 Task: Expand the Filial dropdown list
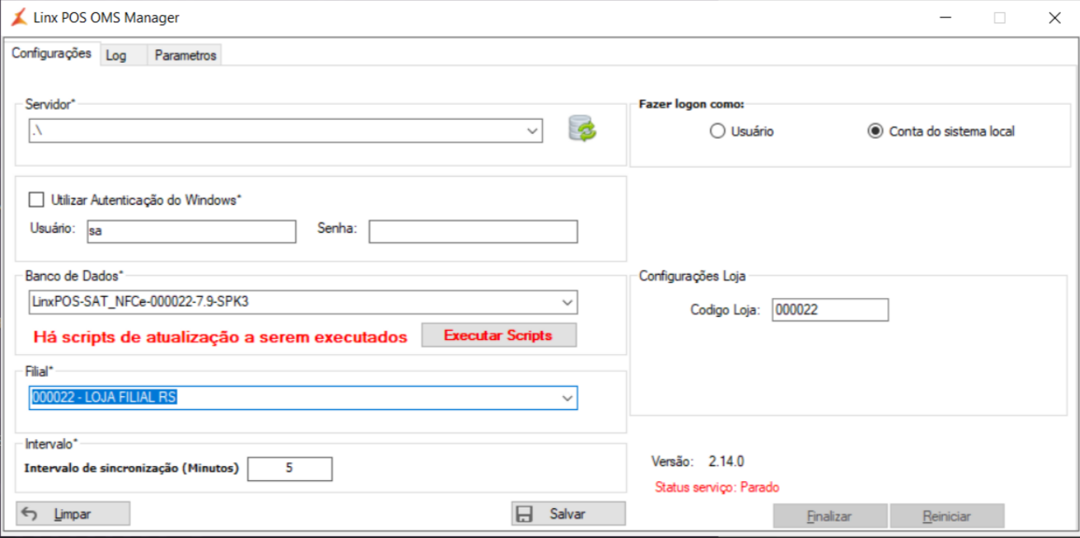568,398
